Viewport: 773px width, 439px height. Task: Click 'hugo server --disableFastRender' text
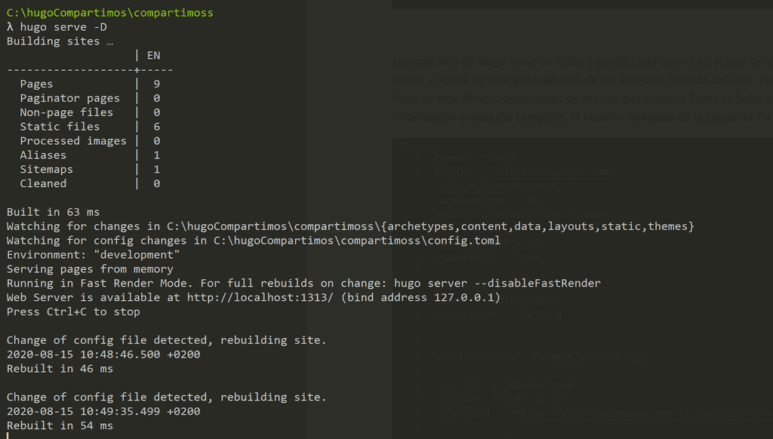[497, 284]
